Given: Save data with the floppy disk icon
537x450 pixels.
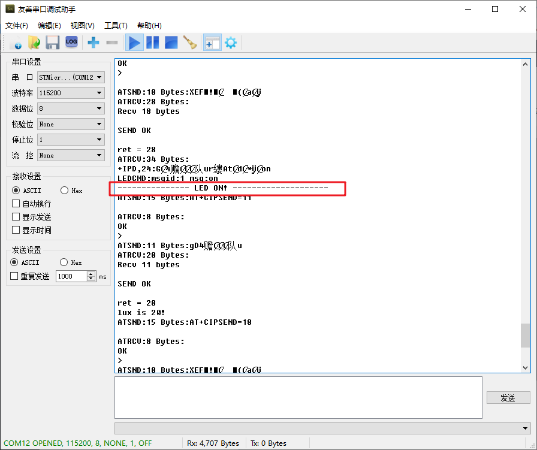Looking at the screenshot, I should point(52,43).
